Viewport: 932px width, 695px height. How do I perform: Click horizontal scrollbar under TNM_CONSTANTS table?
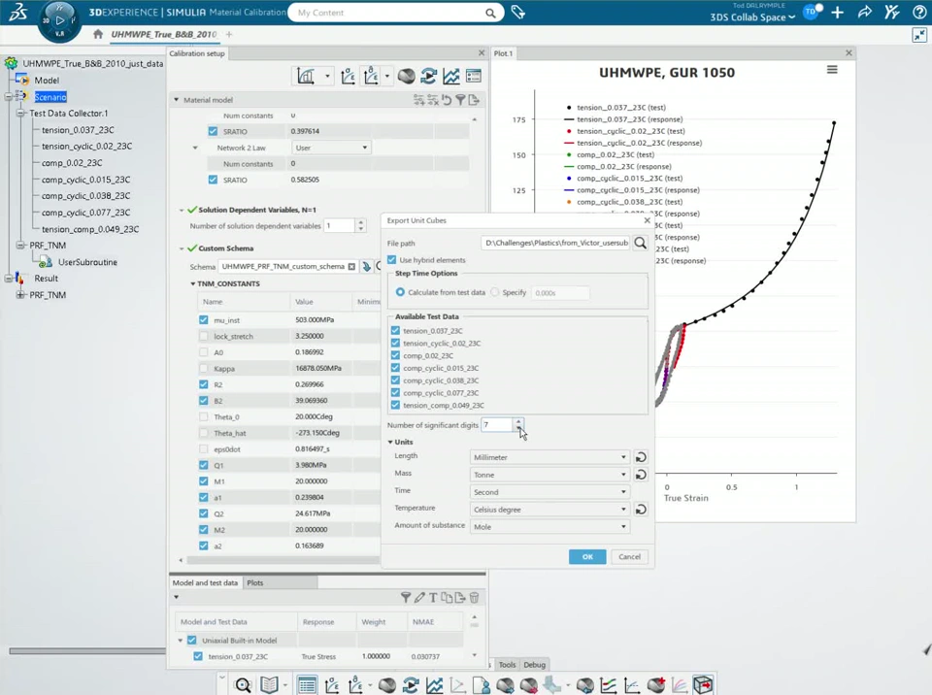point(283,560)
